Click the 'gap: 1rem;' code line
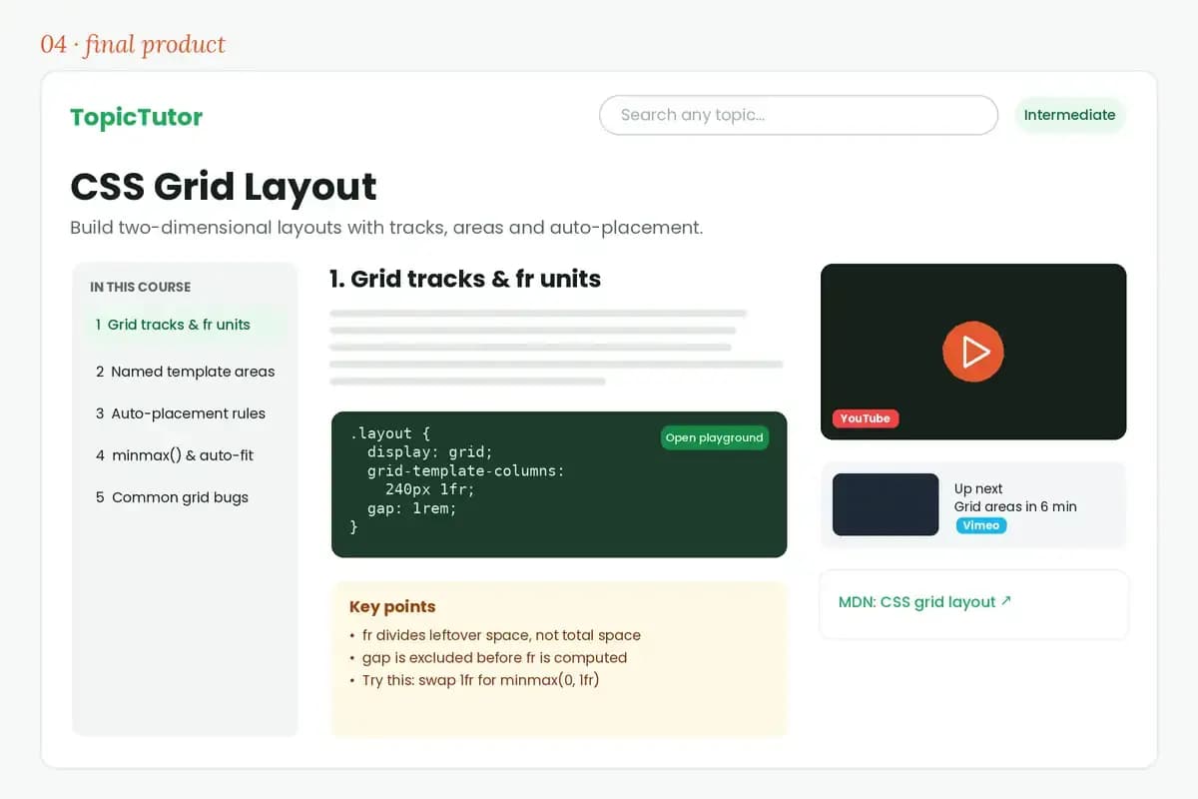The image size is (1198, 799). [x=412, y=508]
